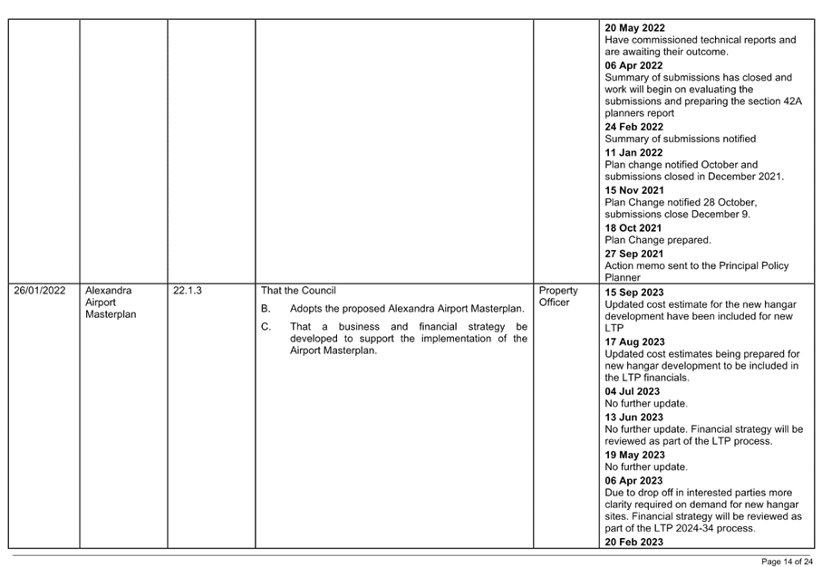Click the '17 Aug 2023' date heading
Screen dimensions: 822x567
pos(634,342)
